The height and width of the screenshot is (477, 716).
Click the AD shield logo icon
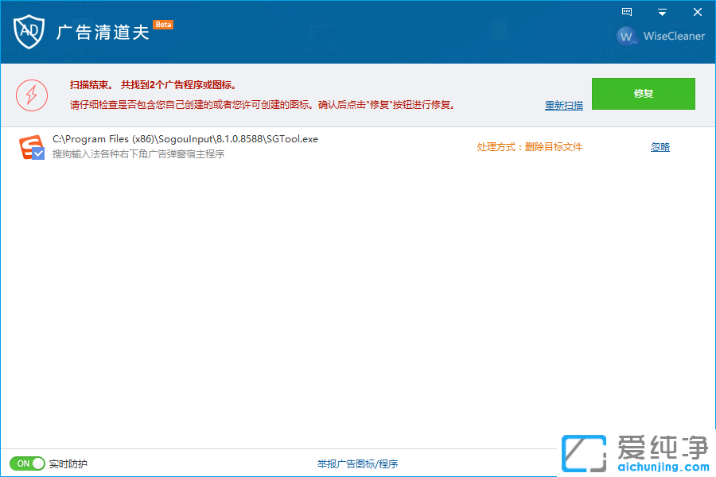pos(29,32)
